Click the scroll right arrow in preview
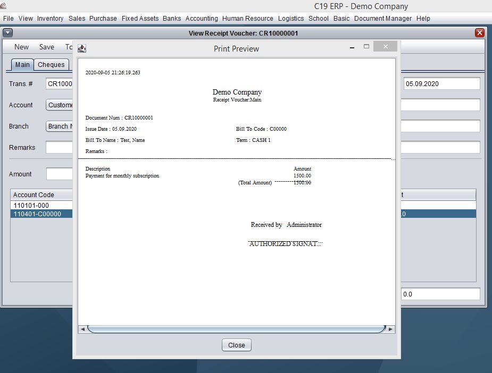The width and height of the screenshot is (492, 373). click(390, 329)
